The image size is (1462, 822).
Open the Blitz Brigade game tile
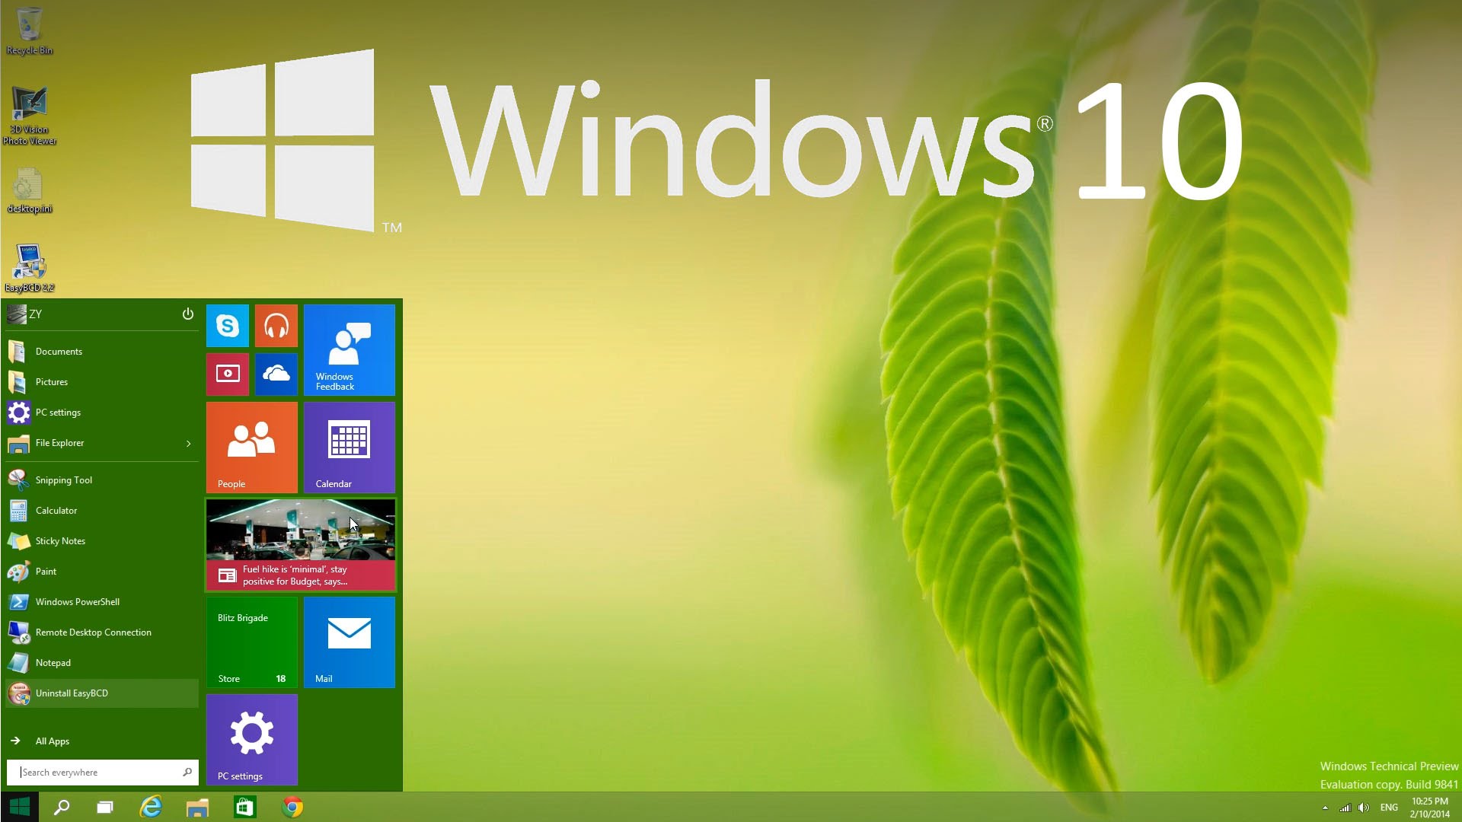click(252, 642)
